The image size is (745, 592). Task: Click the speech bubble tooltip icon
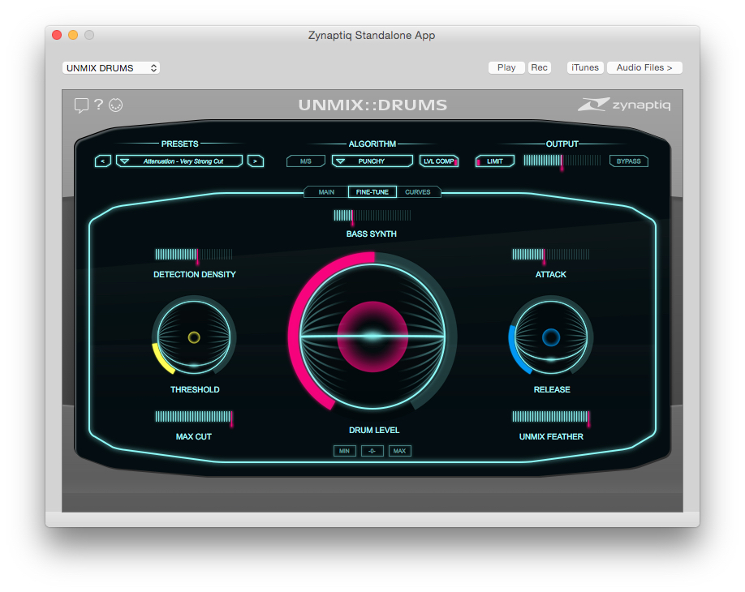coord(81,105)
